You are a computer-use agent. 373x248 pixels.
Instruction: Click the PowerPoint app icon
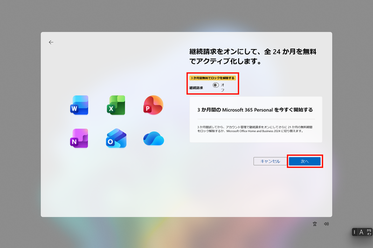pos(153,105)
